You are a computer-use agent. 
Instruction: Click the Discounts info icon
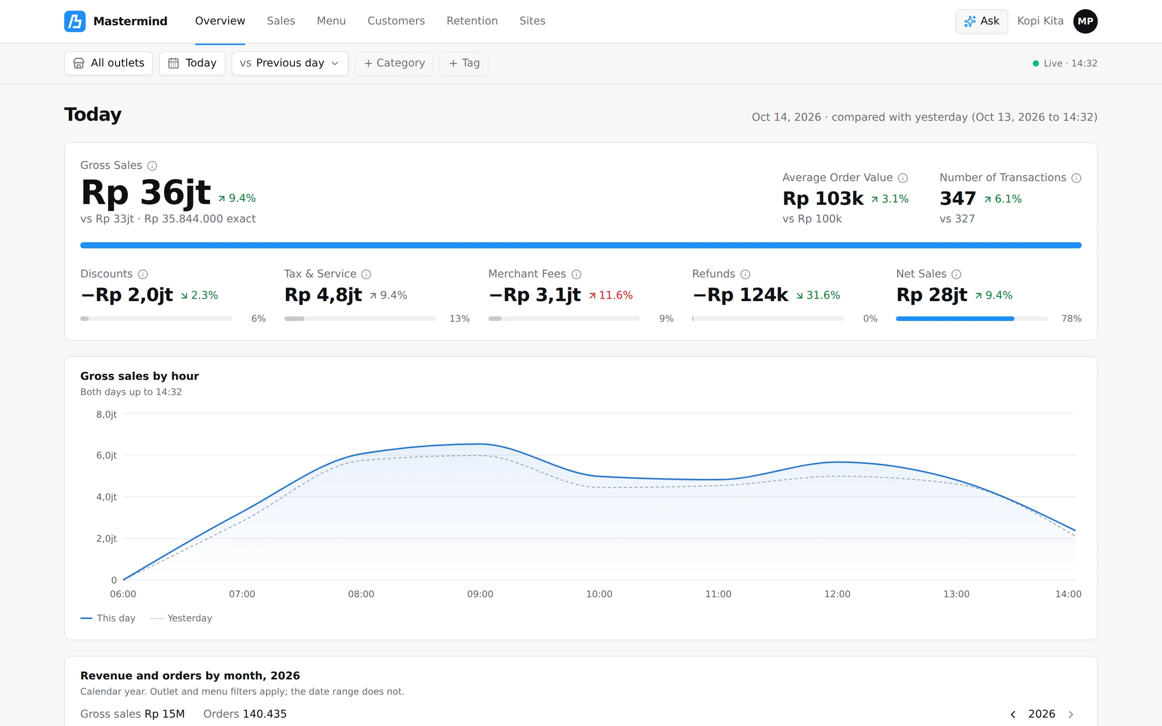143,274
